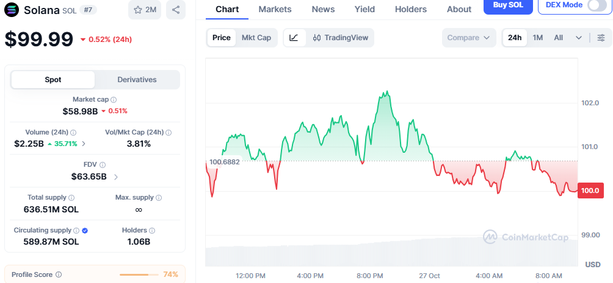Click the Buy SOL button

pos(508,5)
